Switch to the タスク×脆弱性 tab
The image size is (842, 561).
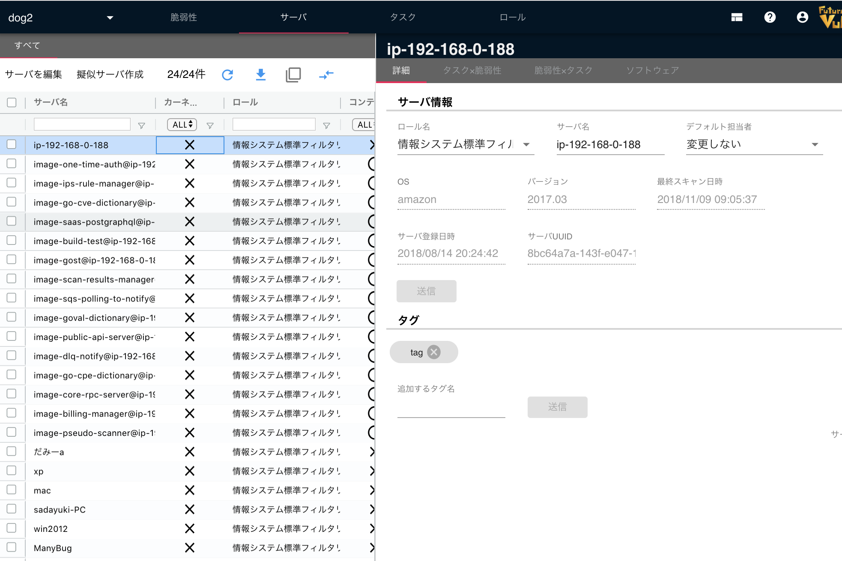pyautogui.click(x=472, y=70)
